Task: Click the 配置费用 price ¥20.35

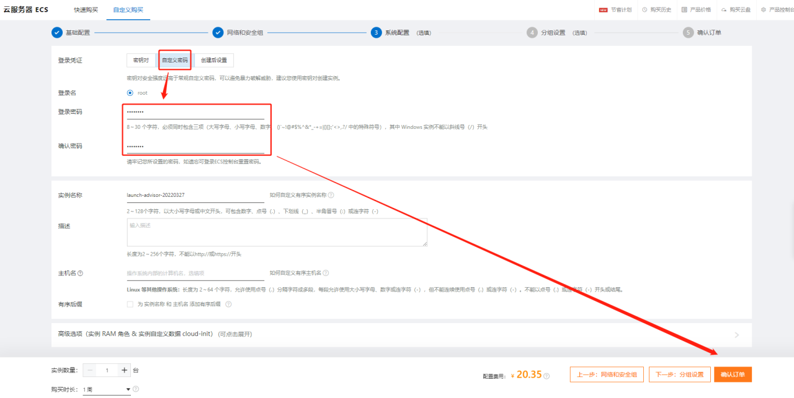Action: point(526,374)
